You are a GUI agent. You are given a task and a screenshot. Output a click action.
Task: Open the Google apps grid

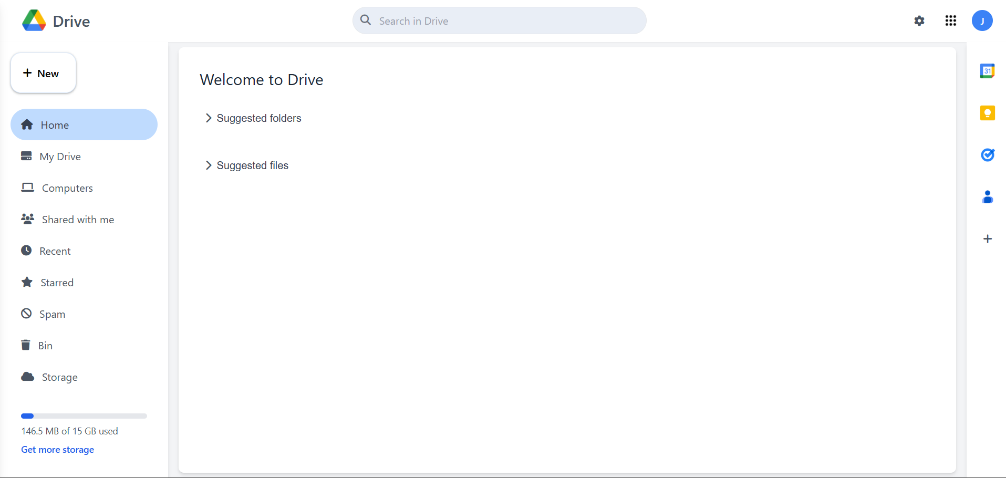[x=950, y=20]
